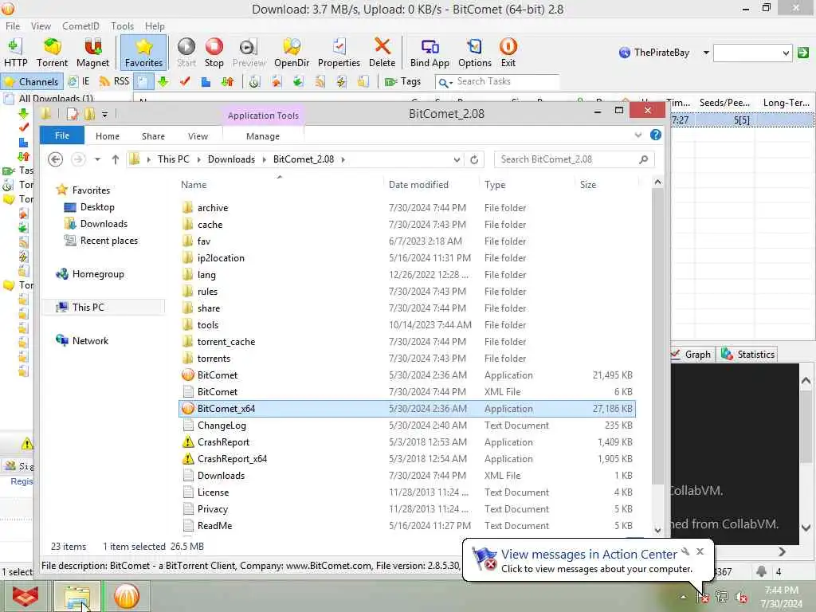Select Recent places in navigation pane
816x612 pixels.
[108, 241]
